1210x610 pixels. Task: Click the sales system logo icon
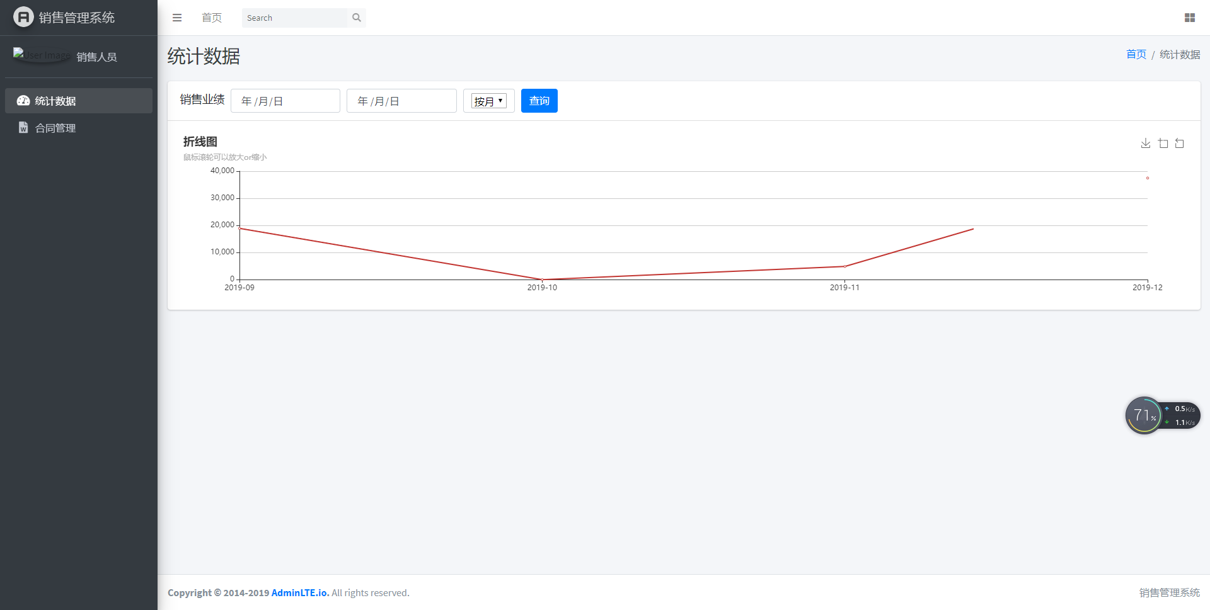[23, 17]
